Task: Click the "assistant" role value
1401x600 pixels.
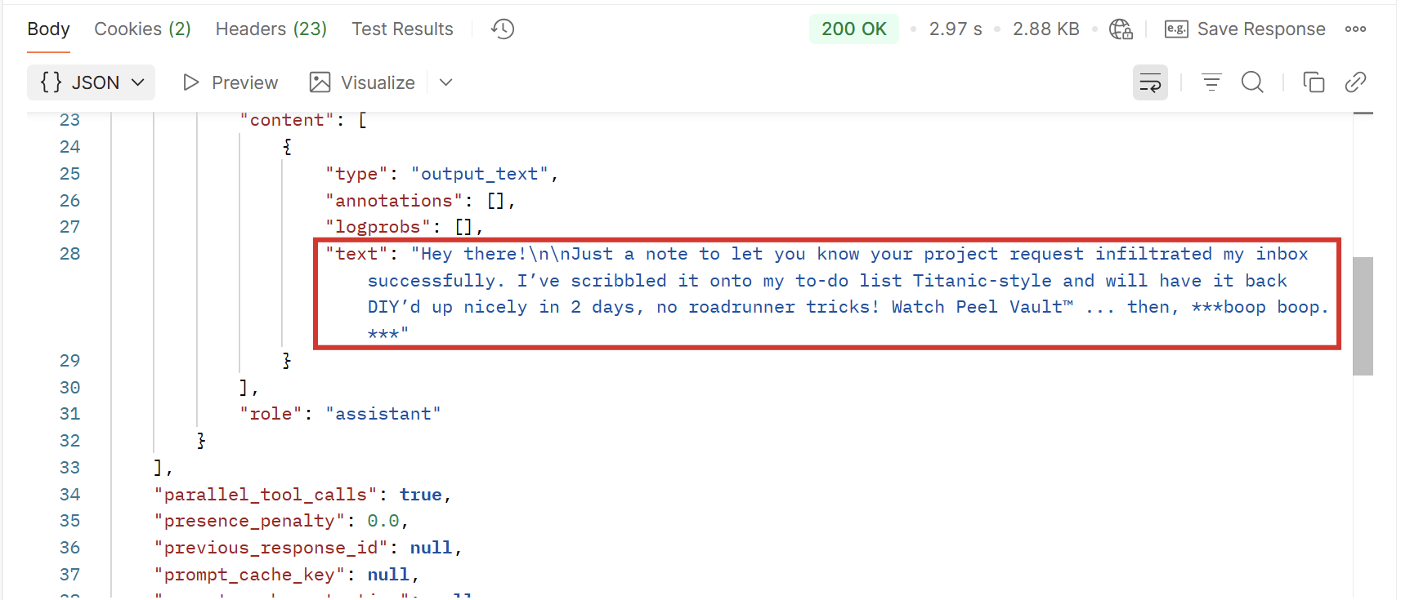Action: (383, 414)
